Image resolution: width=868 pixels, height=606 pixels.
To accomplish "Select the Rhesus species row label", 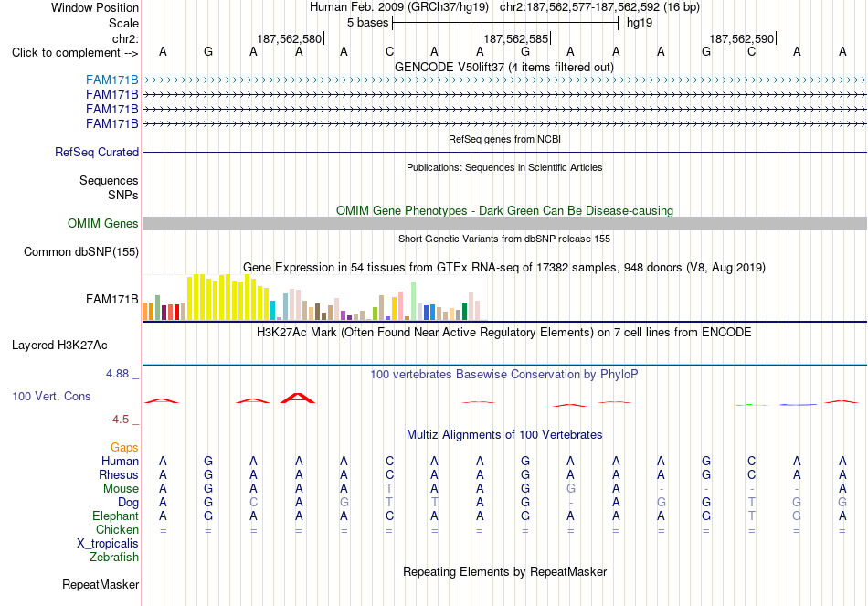I will 119,474.
